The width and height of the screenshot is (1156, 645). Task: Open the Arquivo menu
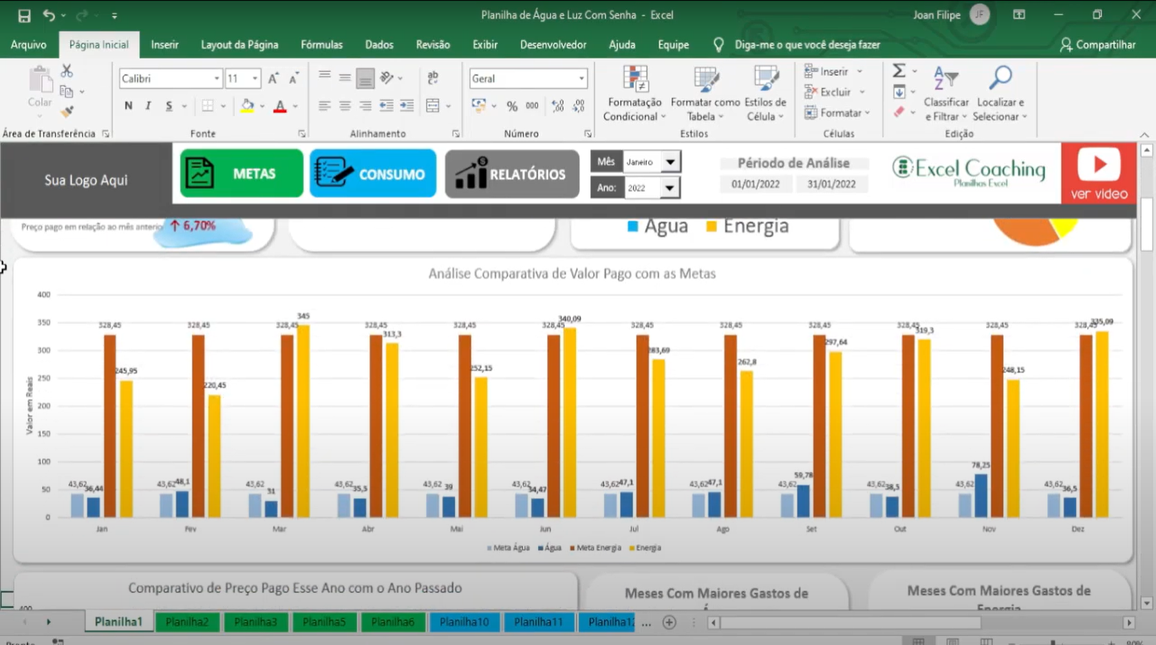[x=28, y=45]
